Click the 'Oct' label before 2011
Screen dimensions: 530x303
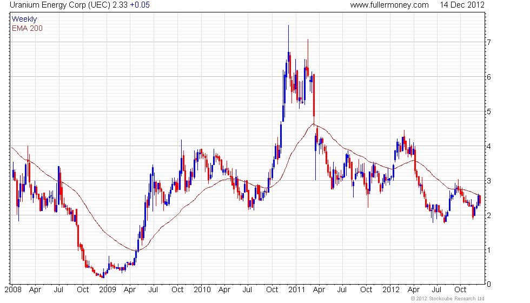click(x=272, y=290)
